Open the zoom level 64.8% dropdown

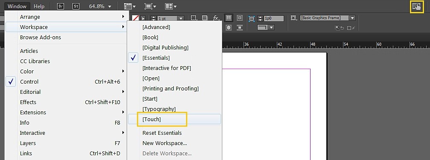click(100, 6)
